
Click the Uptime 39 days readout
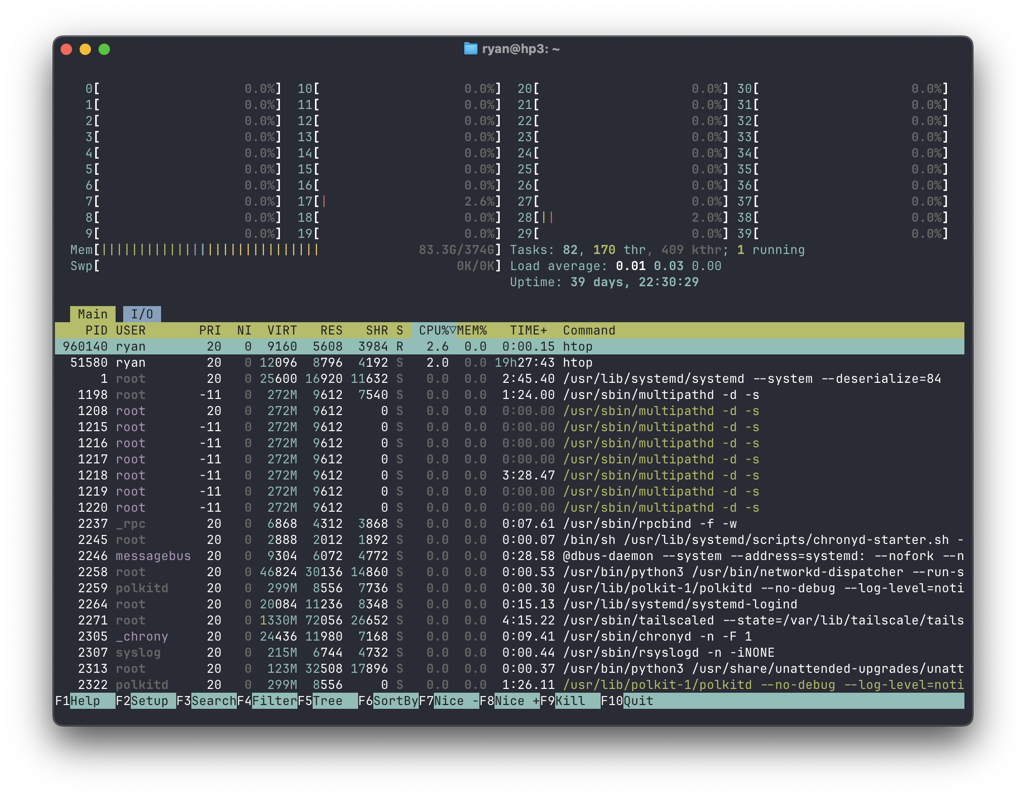click(604, 282)
